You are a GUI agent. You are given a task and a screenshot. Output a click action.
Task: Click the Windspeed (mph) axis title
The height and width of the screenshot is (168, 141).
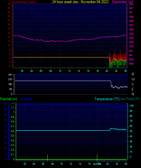pos(23,2)
